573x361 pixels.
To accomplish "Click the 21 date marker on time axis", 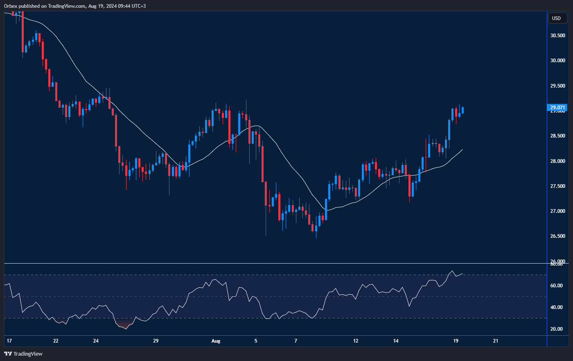I will click(x=496, y=341).
